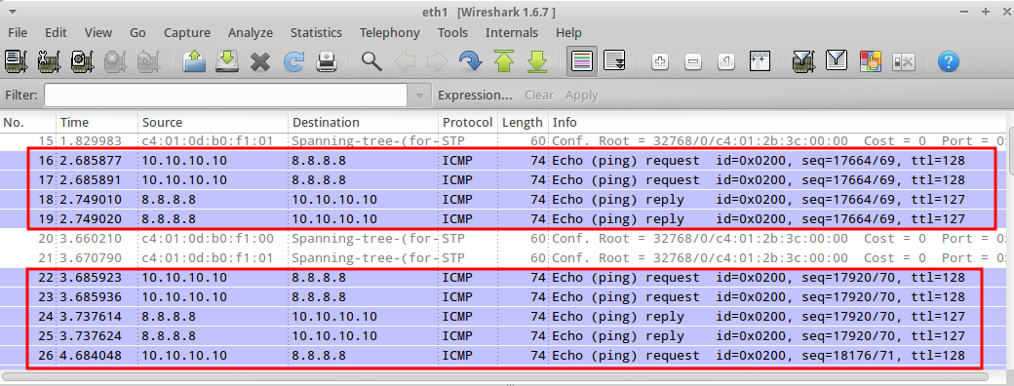Stop the running capture icon
This screenshot has width=1014, height=386.
pos(116,62)
